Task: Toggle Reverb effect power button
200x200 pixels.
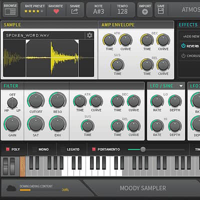Action: pyautogui.click(x=183, y=46)
